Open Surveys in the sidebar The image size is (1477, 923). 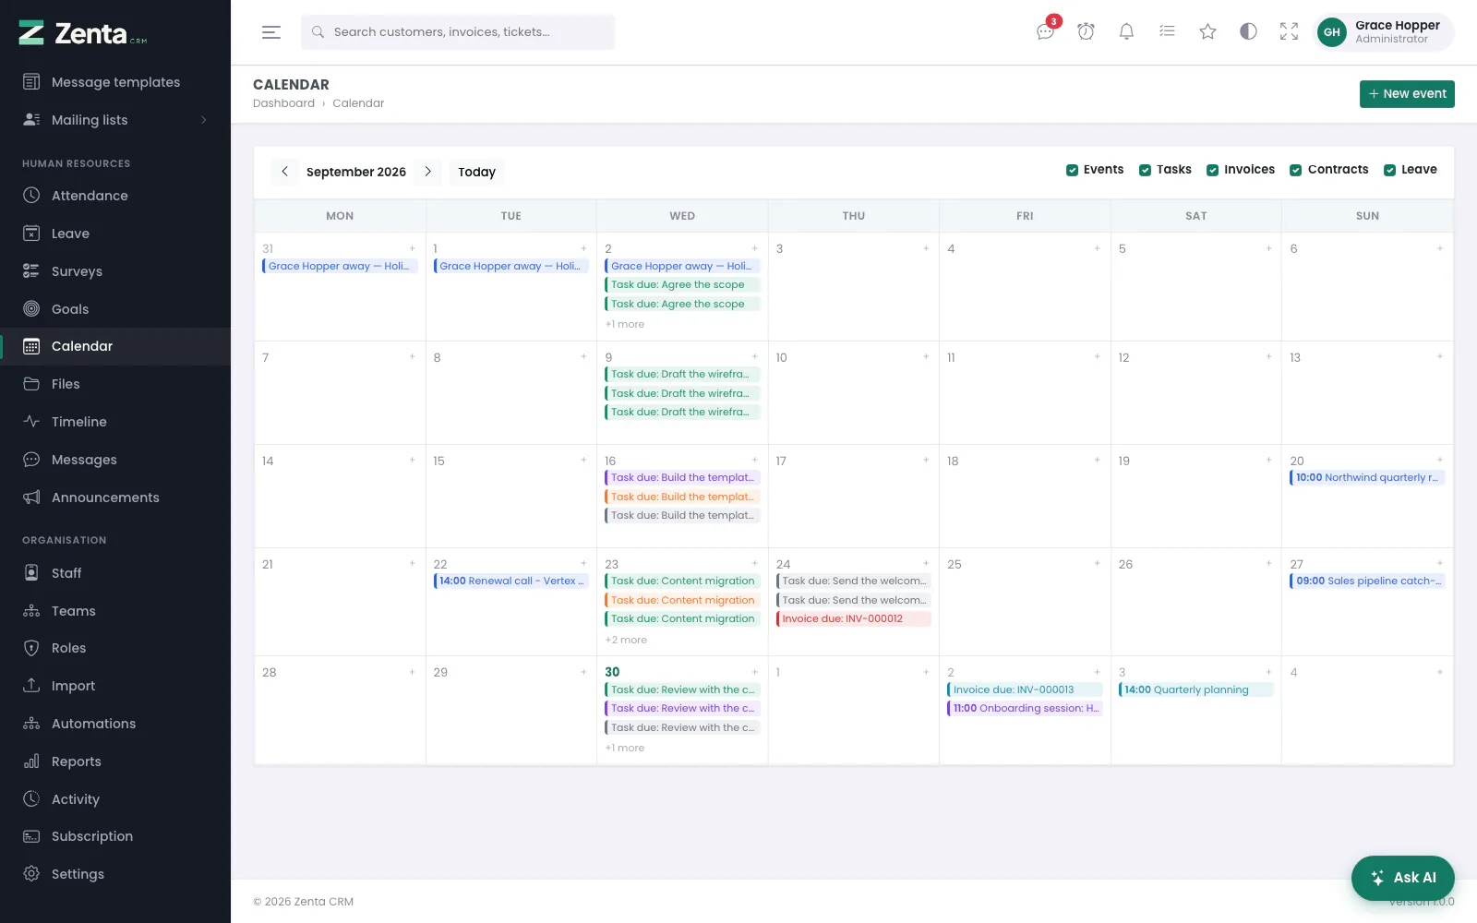click(x=115, y=271)
